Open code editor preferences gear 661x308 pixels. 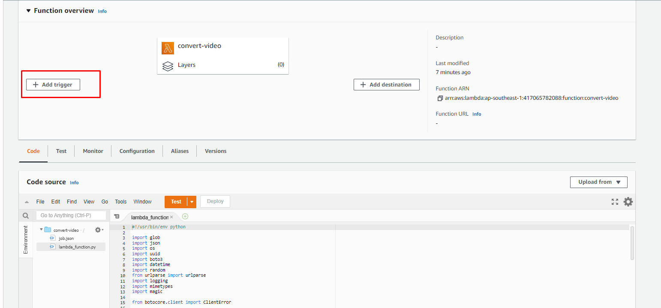(628, 202)
